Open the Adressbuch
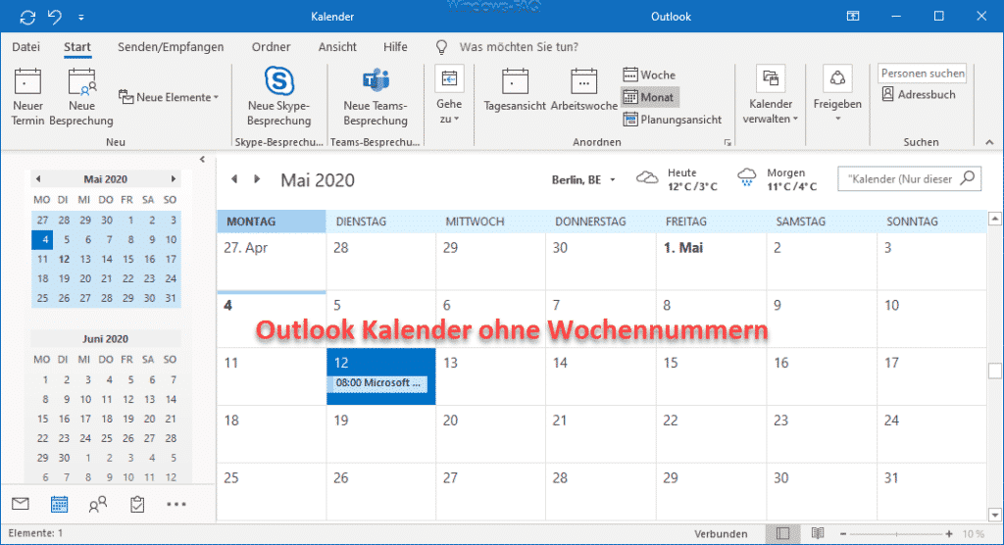The image size is (1004, 545). pos(919,95)
